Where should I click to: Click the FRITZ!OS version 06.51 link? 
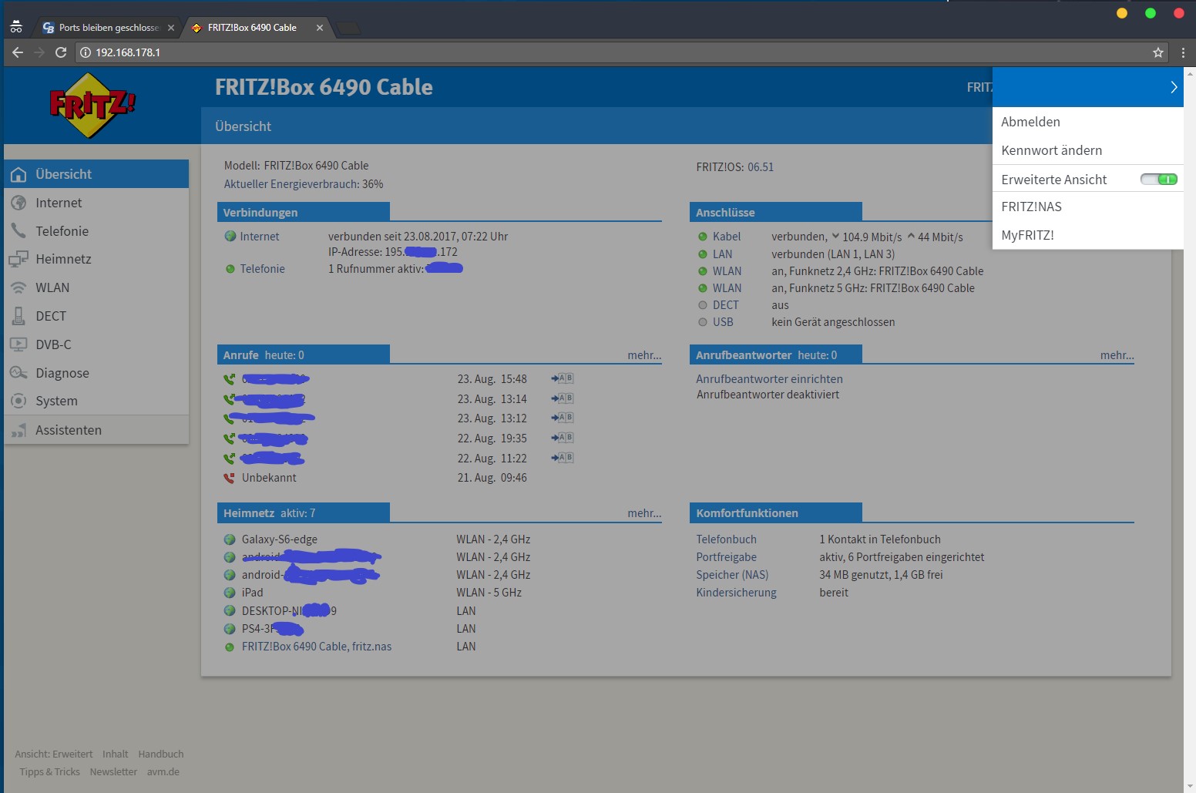click(x=760, y=167)
